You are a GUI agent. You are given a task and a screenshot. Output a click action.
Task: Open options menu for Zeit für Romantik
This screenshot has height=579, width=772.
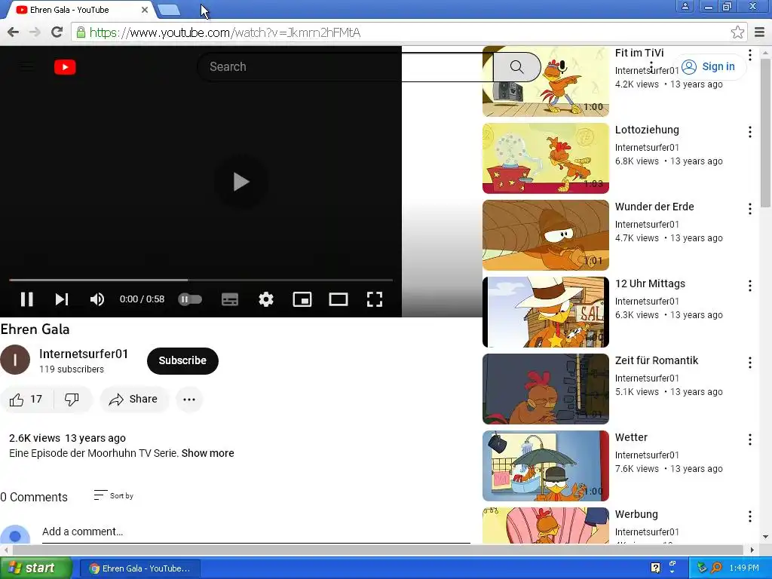(750, 363)
